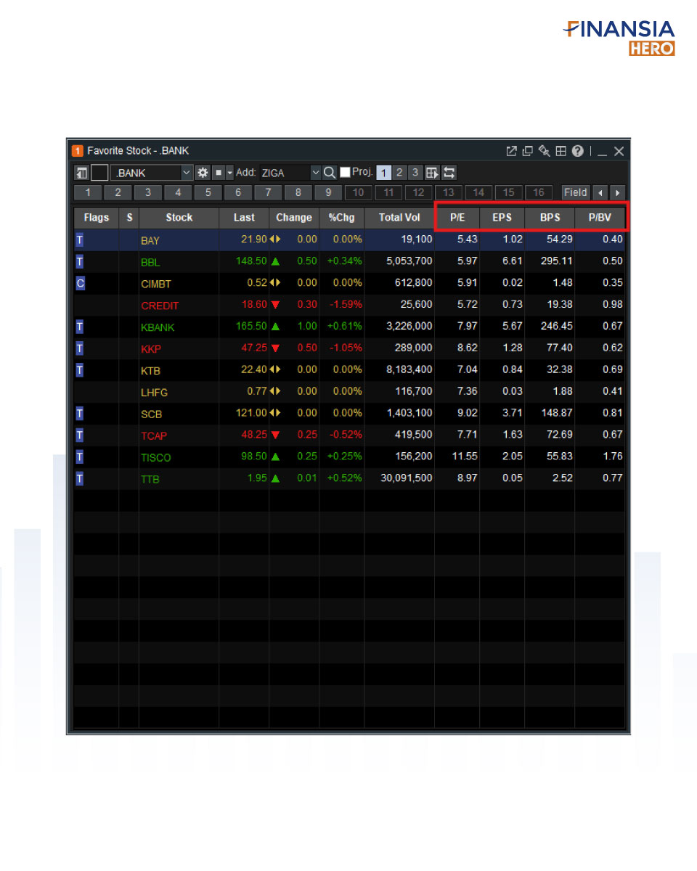Click the Field left arrow button
Screen dimensions: 697x871
pos(600,192)
